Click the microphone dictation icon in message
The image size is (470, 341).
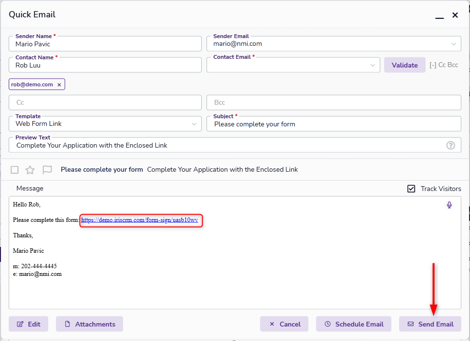(449, 205)
